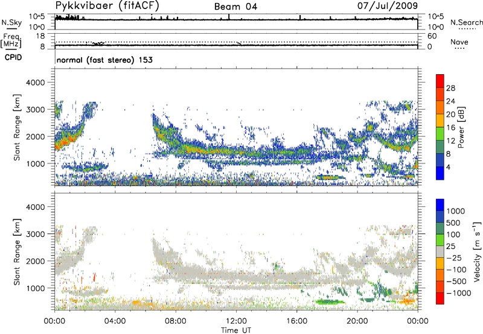Click 'normal (fast stereo) 153' text

[104, 60]
